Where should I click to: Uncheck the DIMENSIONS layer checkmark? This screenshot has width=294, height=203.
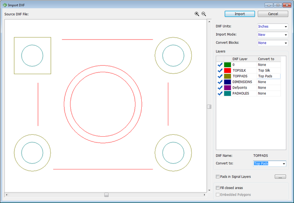(220, 82)
